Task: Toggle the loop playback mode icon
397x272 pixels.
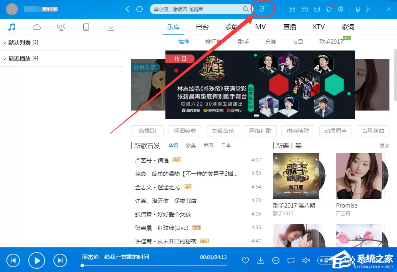Action: tap(291, 260)
